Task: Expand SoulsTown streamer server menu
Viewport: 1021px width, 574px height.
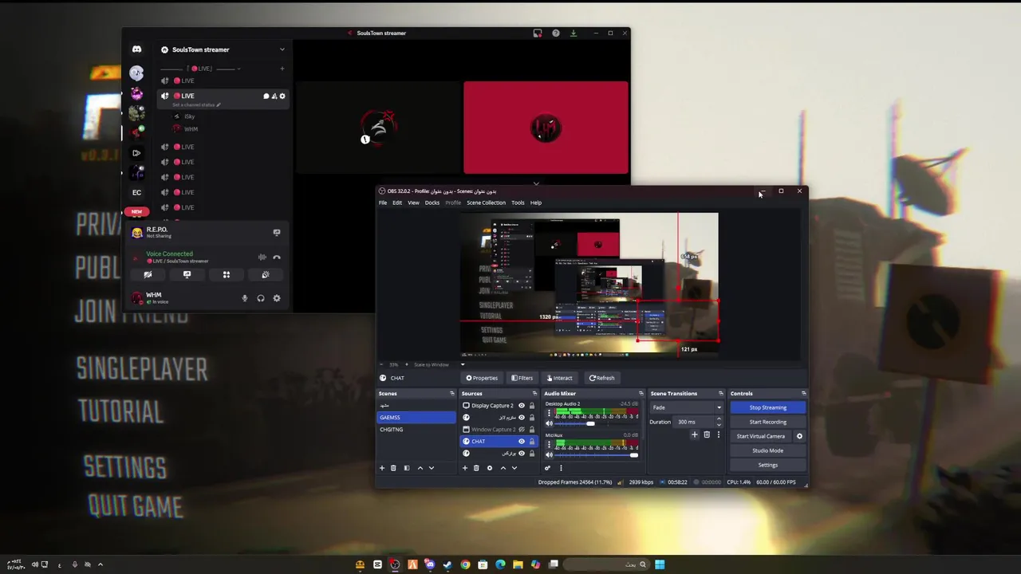Action: coord(282,49)
